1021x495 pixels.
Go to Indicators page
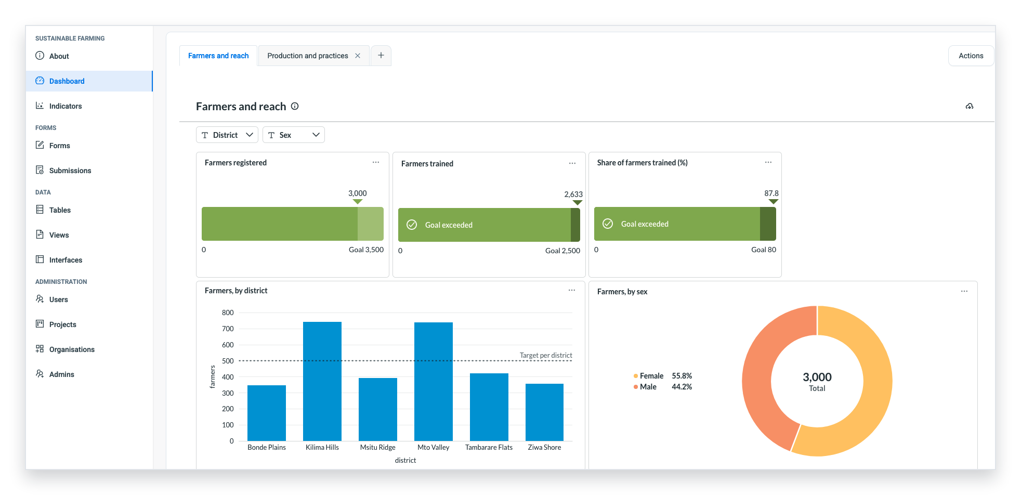pos(89,106)
